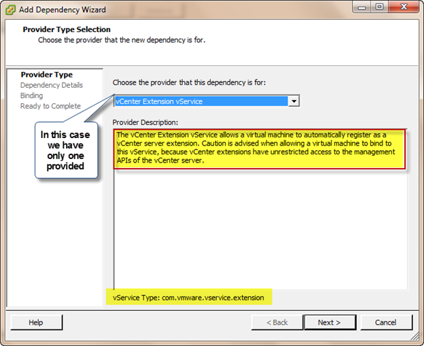Screen dimensions: 424x346
Task: Click 'Choose the provider that this dependency is for:' label
Action: coord(190,82)
